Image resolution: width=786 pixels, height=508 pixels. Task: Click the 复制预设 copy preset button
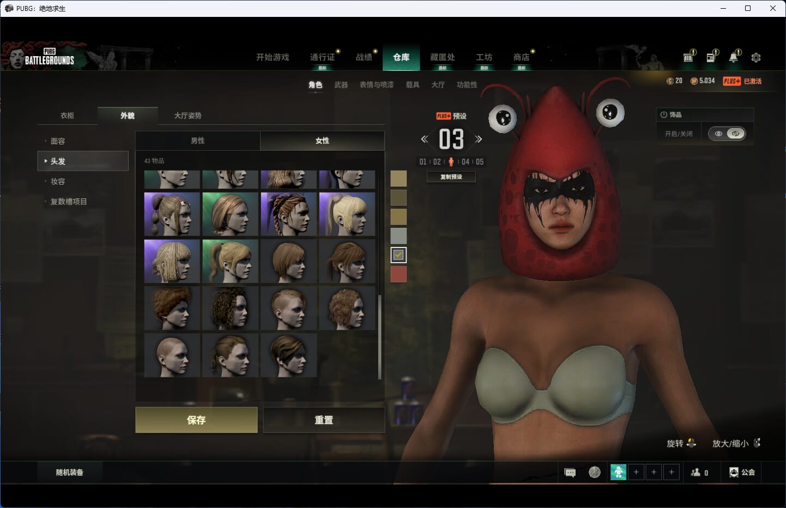[451, 177]
